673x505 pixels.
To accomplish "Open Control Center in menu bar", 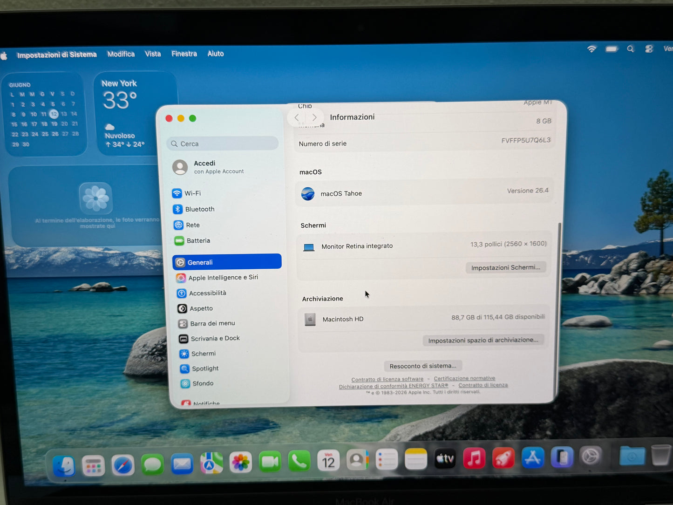I will tap(649, 49).
